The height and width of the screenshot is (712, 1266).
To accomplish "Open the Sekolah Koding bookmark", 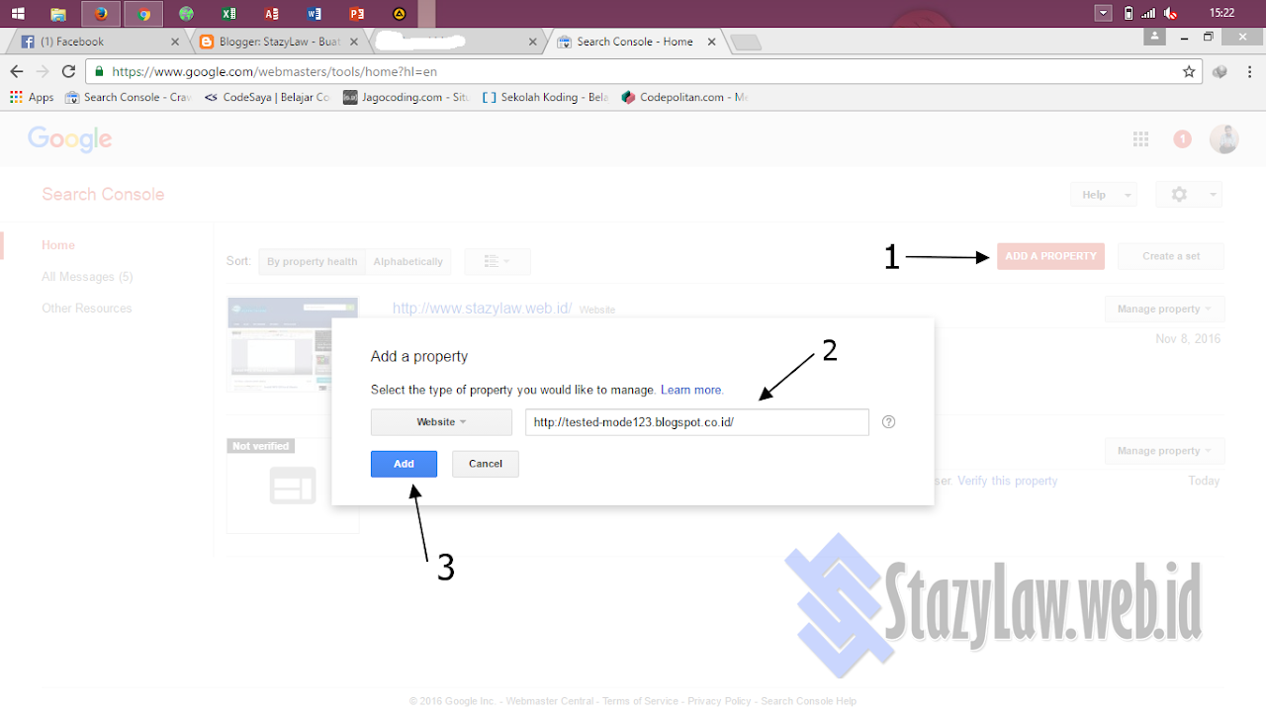I will coord(545,97).
